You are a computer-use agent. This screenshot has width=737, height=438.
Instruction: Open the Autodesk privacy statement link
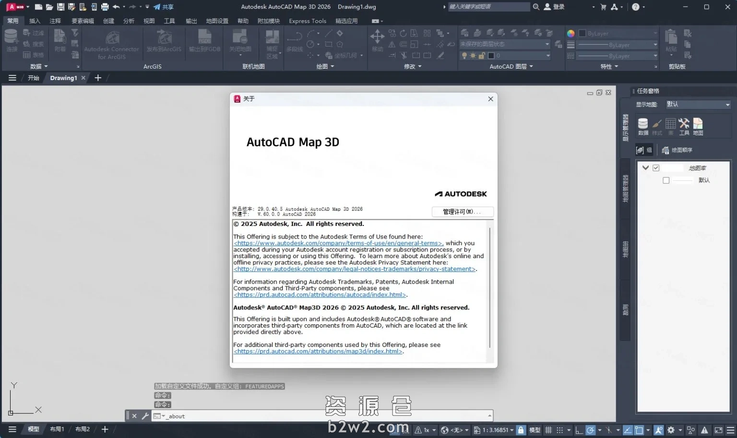click(354, 269)
